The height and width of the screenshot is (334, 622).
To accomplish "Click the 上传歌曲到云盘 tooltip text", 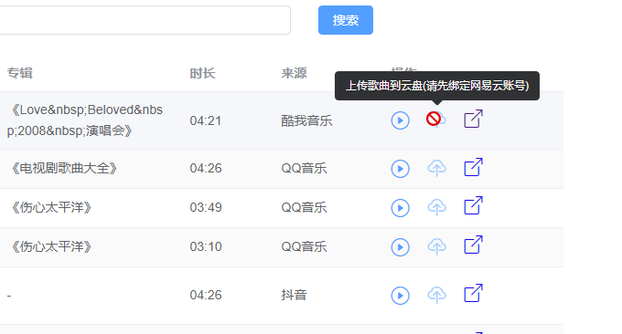I will pyautogui.click(x=437, y=86).
